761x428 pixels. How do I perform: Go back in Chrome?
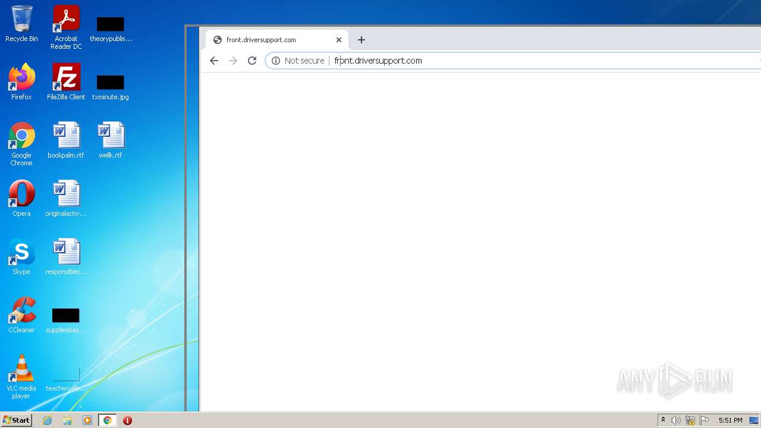click(214, 61)
